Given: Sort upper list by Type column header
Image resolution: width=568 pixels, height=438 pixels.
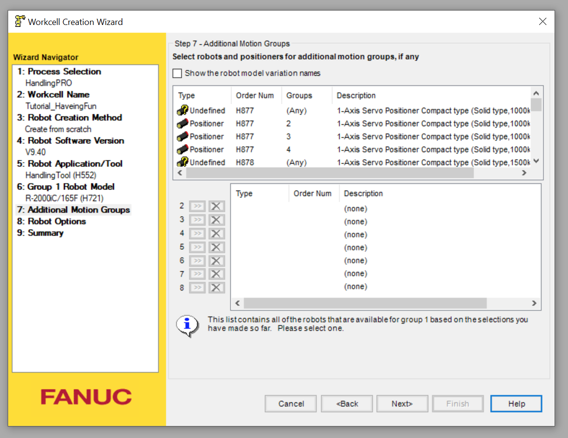Looking at the screenshot, I should [x=202, y=96].
